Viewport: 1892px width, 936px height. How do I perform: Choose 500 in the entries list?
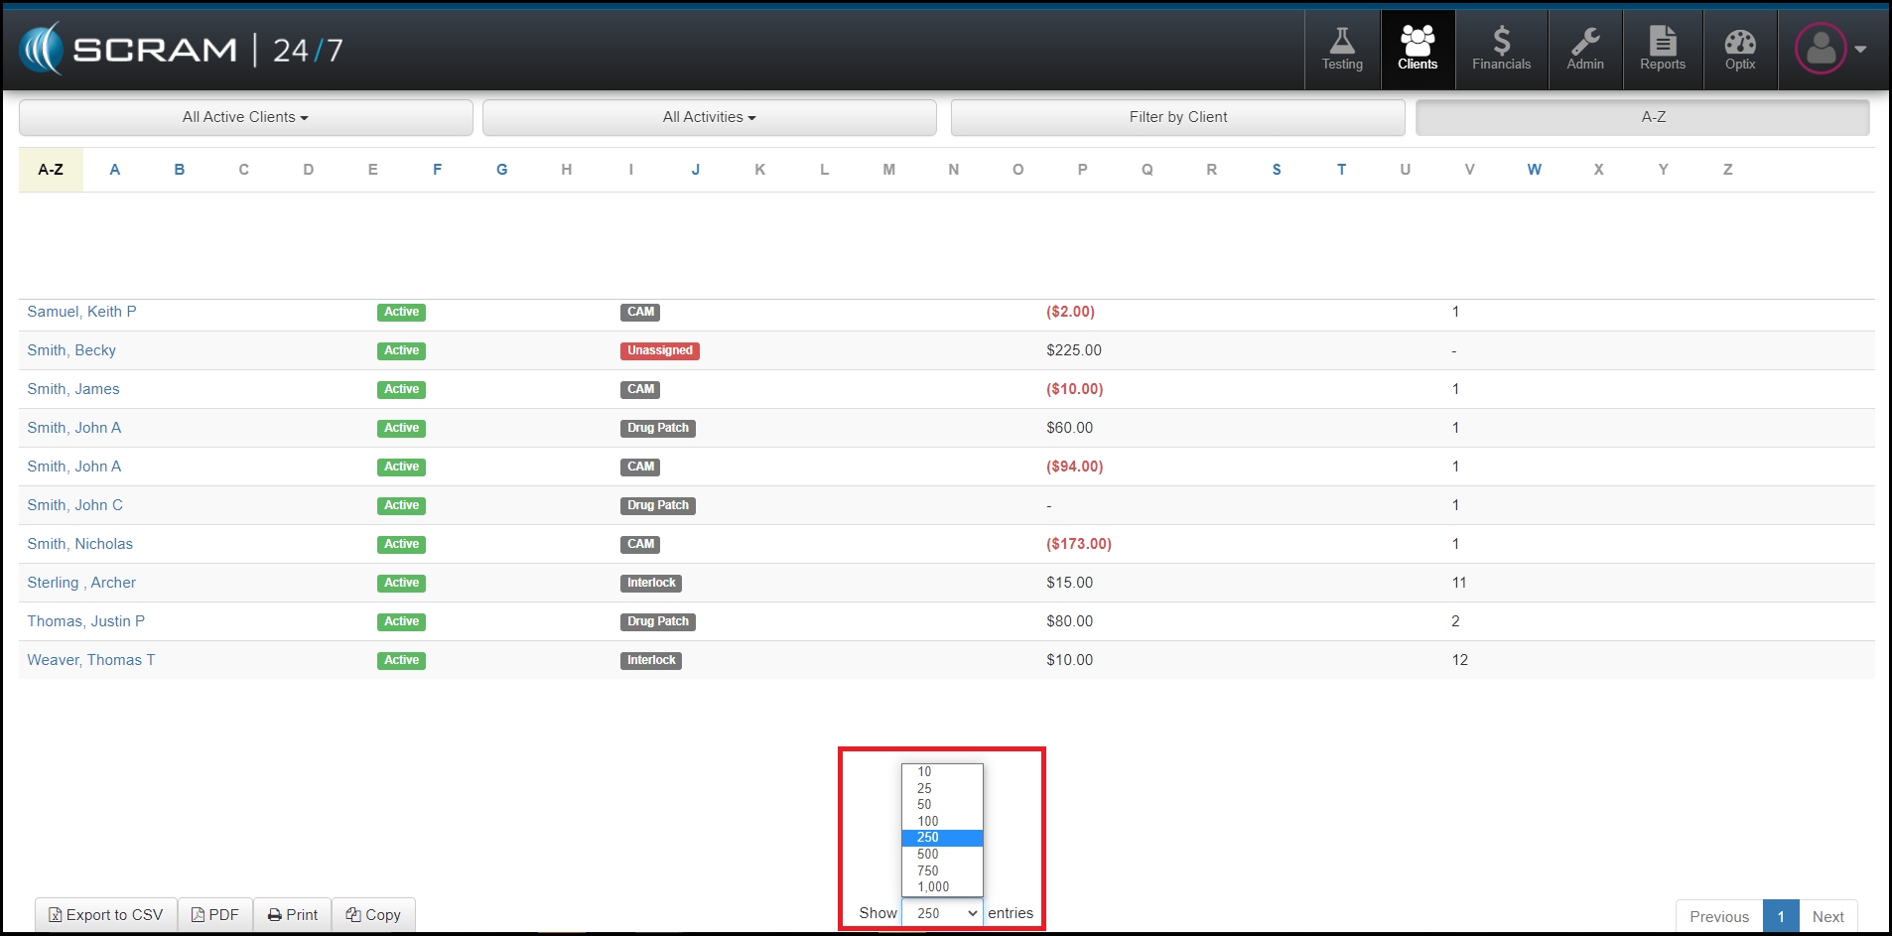(928, 855)
